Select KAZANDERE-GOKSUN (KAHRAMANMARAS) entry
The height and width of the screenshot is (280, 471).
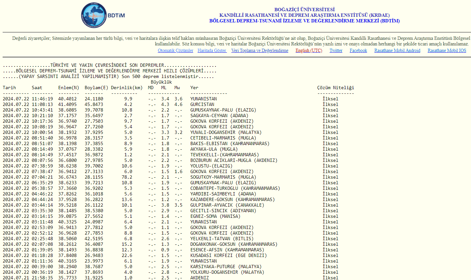tap(233, 199)
